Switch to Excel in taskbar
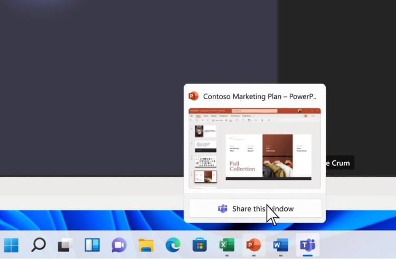This screenshot has height=259, width=396. pyautogui.click(x=227, y=245)
